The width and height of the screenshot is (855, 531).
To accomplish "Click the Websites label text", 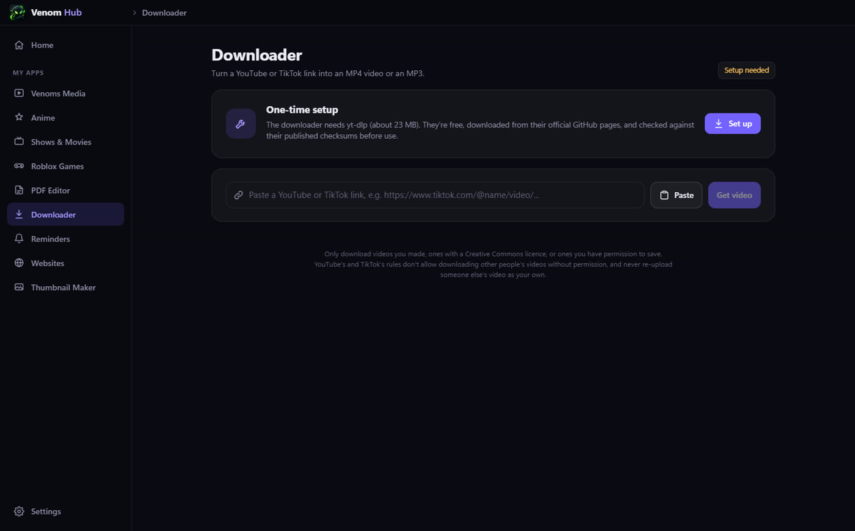I will point(48,264).
